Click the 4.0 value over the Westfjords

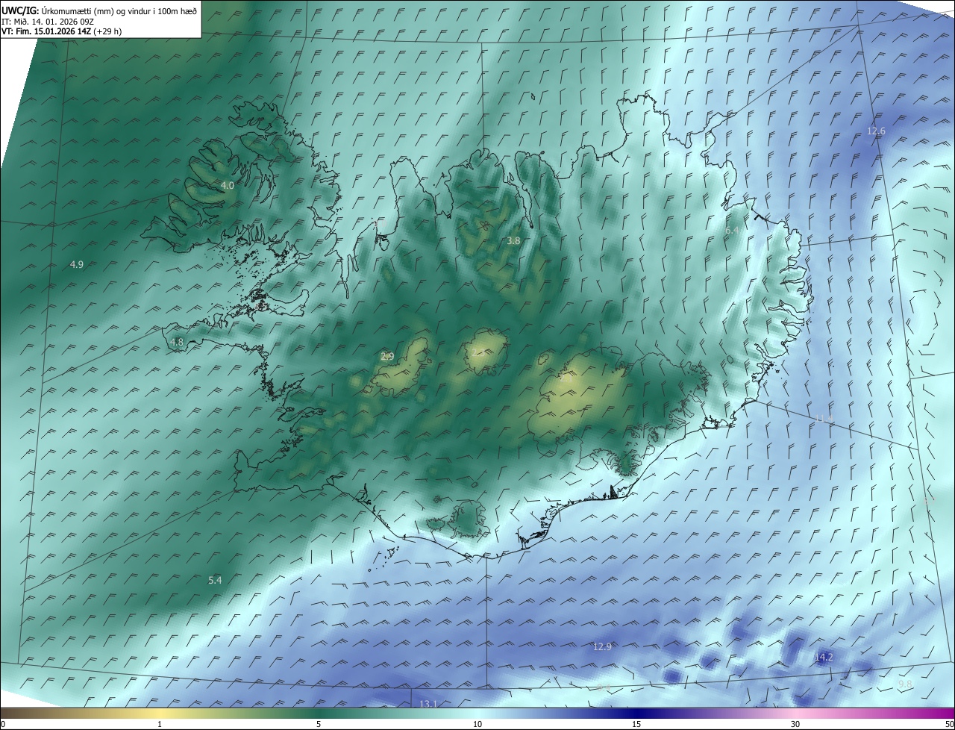228,185
